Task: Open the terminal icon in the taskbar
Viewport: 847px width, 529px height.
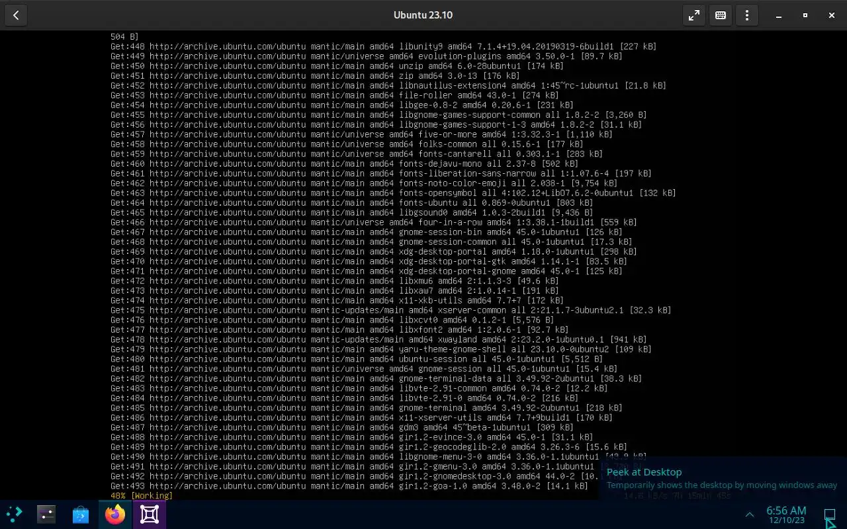Action: pos(46,514)
